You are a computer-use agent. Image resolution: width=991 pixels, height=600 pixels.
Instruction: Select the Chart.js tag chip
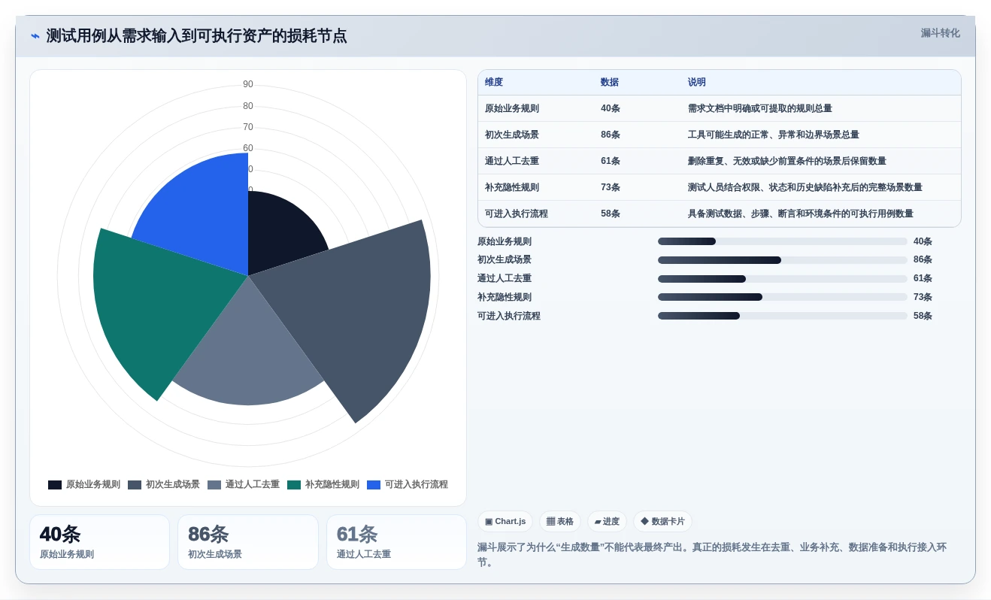[x=505, y=521]
